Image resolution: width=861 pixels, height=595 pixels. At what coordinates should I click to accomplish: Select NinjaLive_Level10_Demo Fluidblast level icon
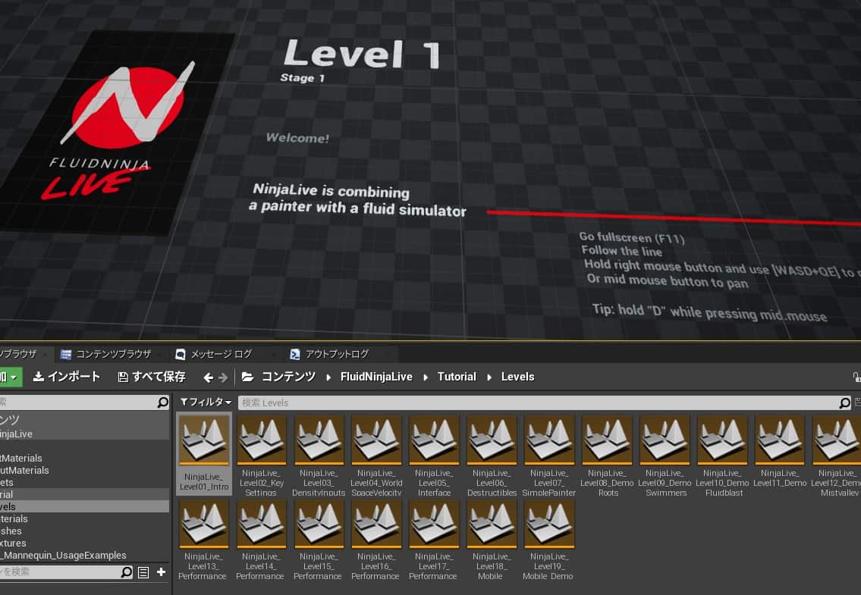723,440
